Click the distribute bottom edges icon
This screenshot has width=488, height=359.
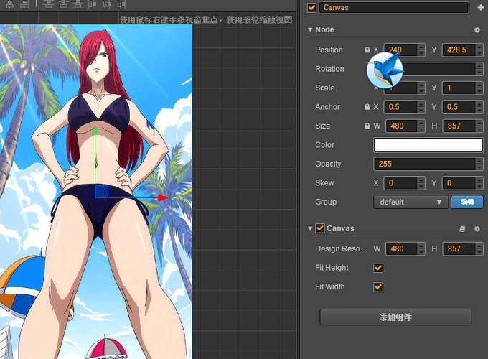tap(78, 4)
